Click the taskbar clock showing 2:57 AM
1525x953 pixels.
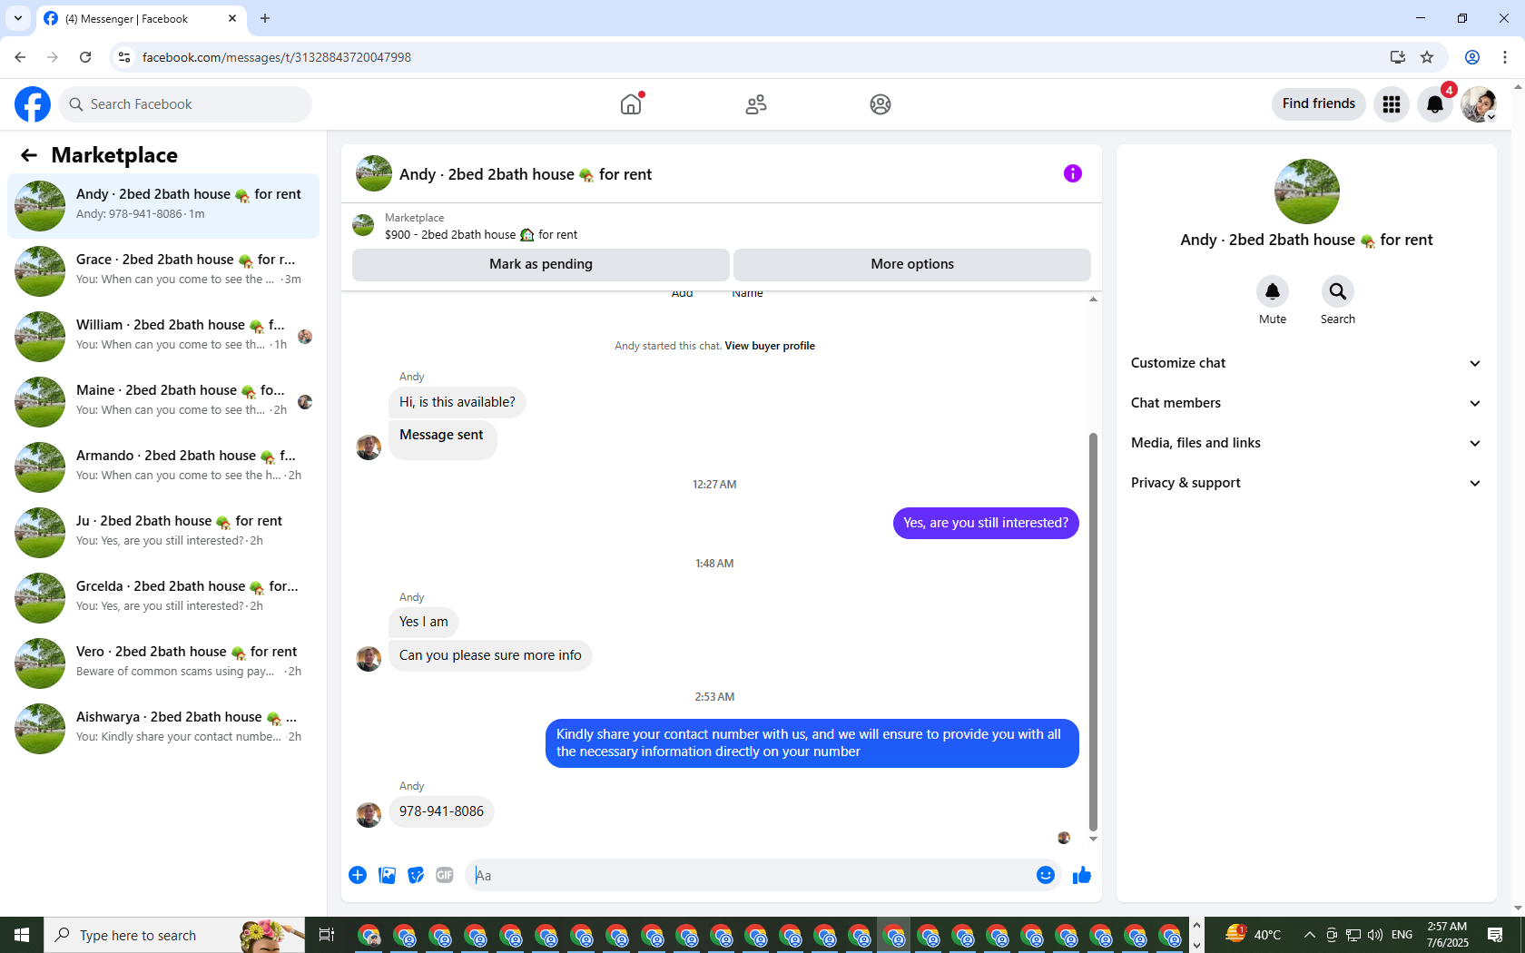coord(1447,935)
